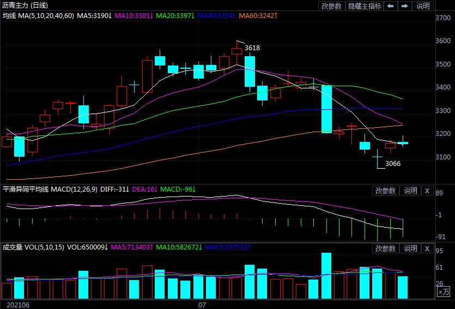Hide the main chart indicator (隐藏主指标)
The image size is (455, 309).
point(365,6)
